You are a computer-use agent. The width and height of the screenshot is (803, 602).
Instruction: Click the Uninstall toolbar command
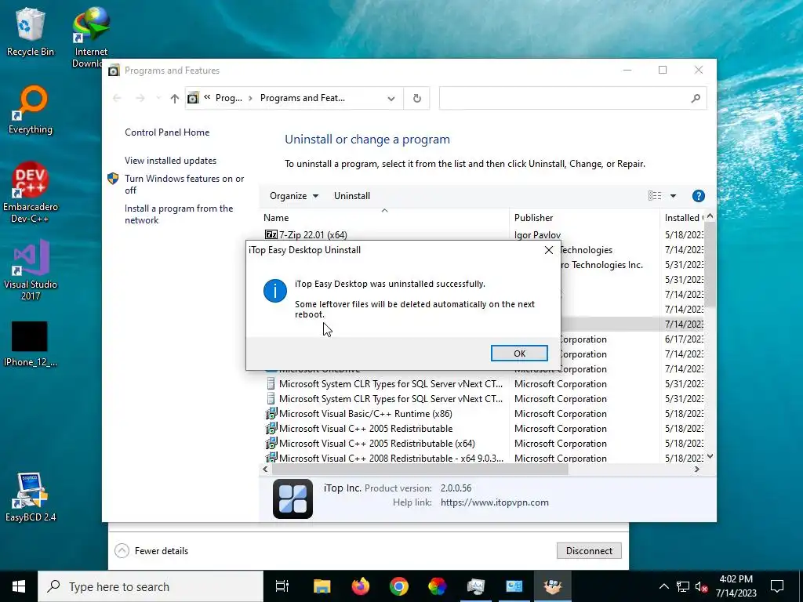click(x=352, y=195)
